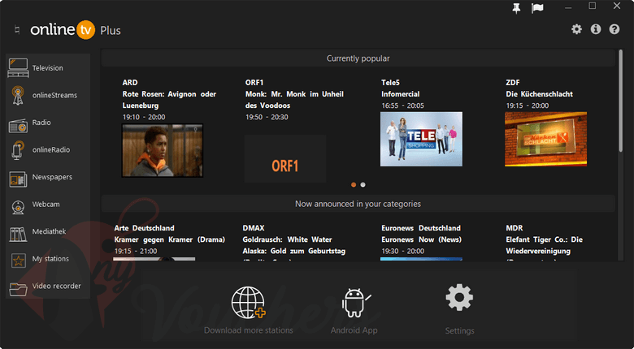Click the large Settings gear icon

(x=459, y=298)
